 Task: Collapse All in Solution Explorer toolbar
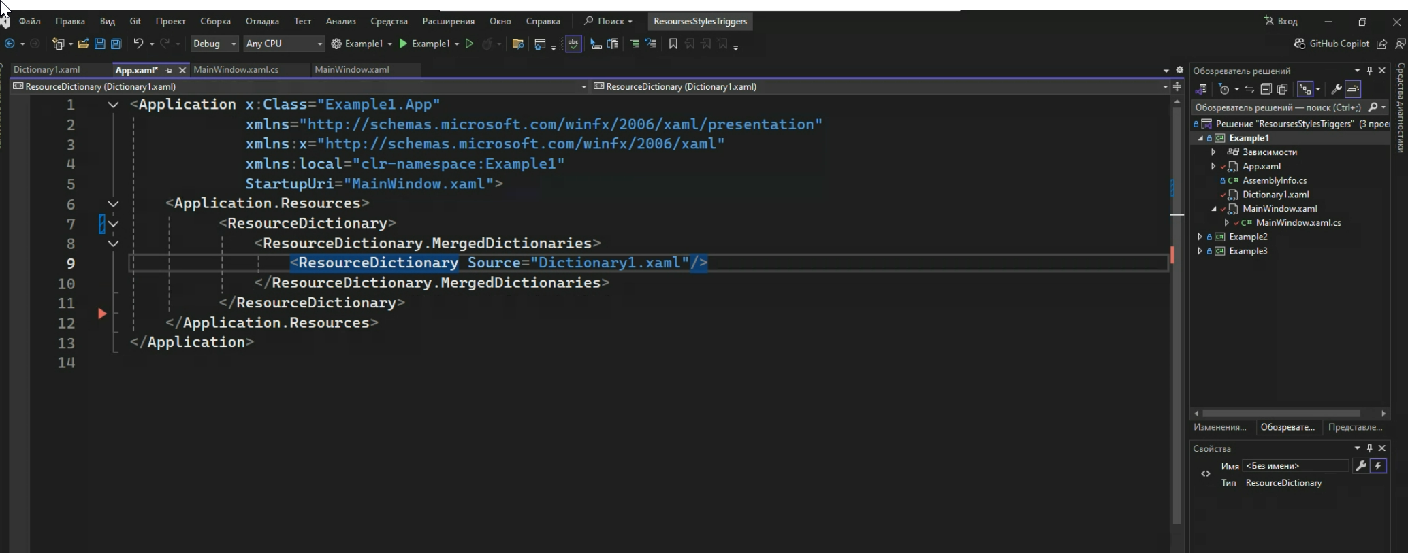1266,89
